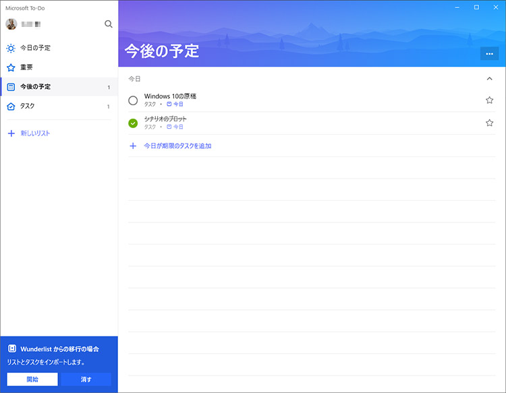This screenshot has height=393, width=506.
Task: Uncheck the completed シナリオのプロット task
Action: click(x=133, y=123)
